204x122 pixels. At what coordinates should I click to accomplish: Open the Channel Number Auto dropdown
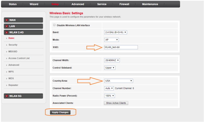(109, 88)
